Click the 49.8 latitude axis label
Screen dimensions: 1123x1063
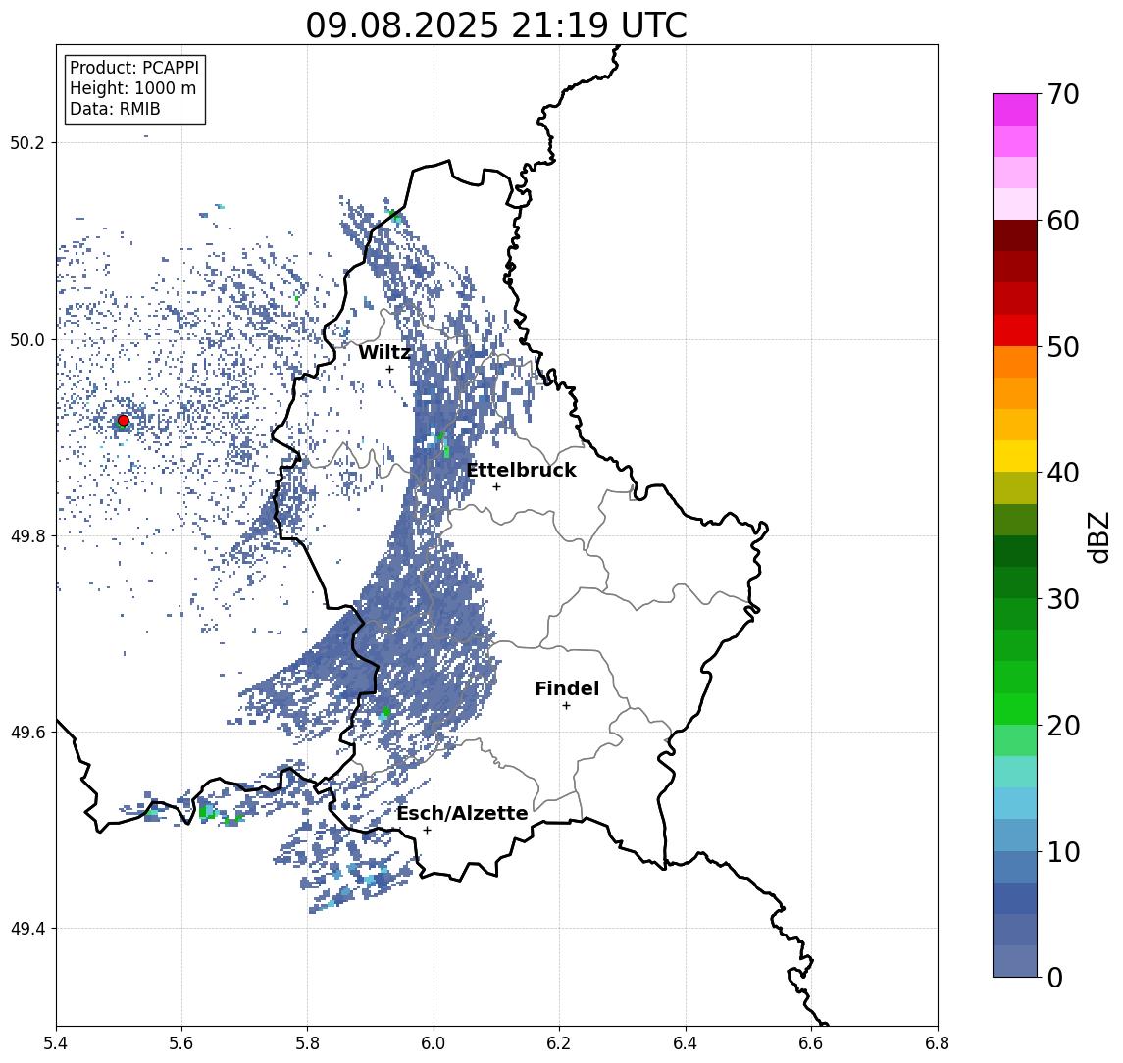27,535
